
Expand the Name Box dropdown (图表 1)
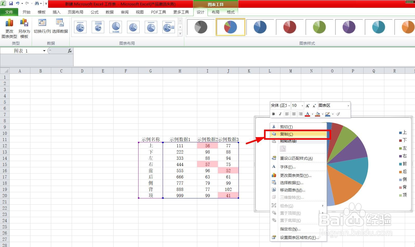(x=44, y=51)
